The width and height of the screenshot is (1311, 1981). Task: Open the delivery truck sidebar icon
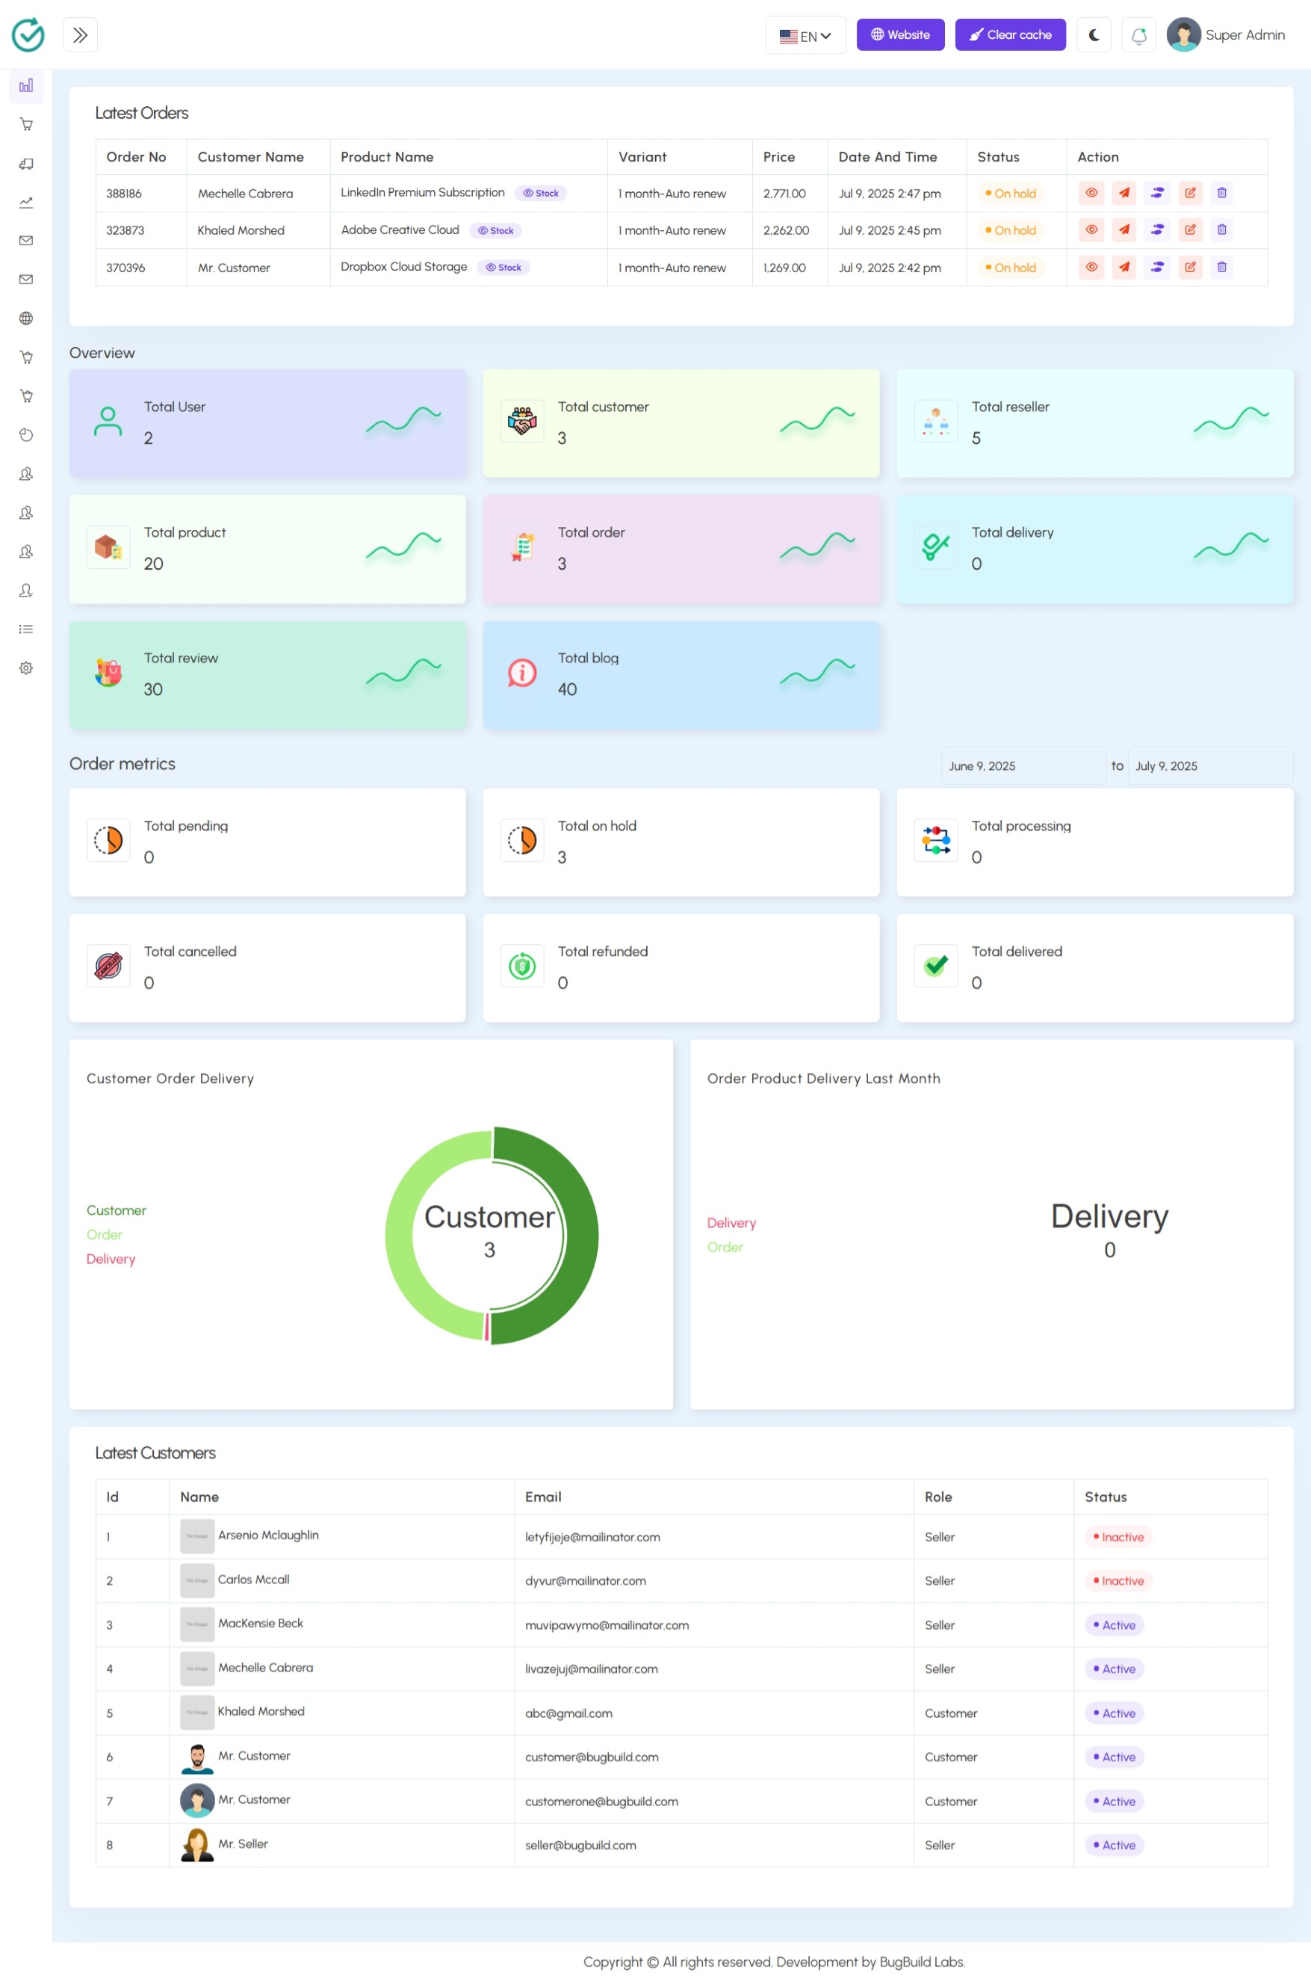point(26,164)
